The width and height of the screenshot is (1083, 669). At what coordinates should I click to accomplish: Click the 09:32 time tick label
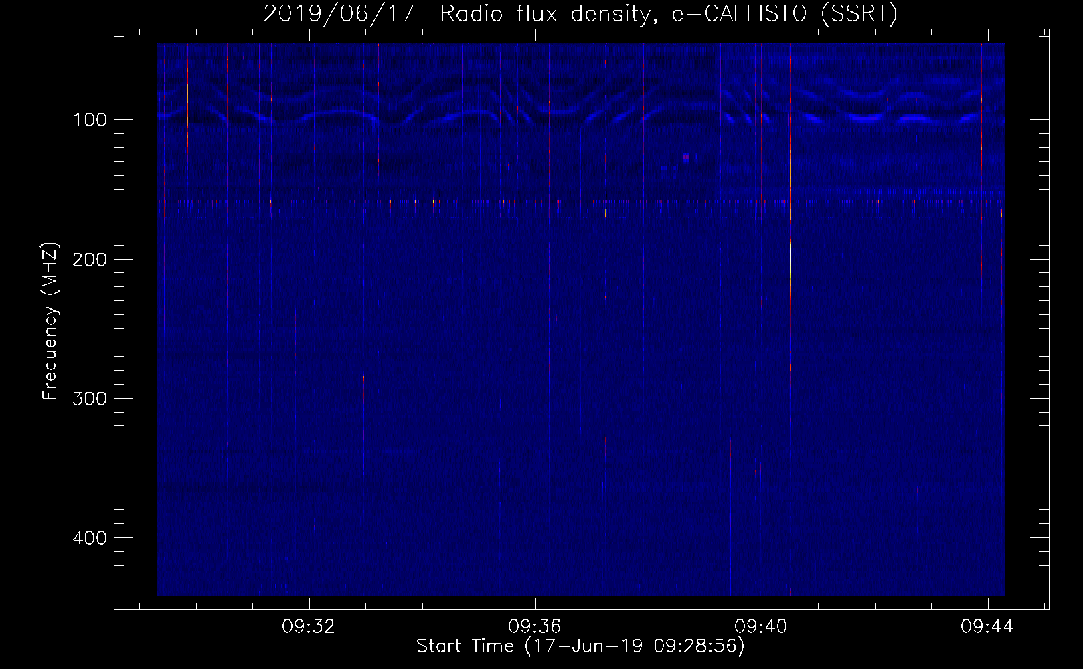click(308, 627)
